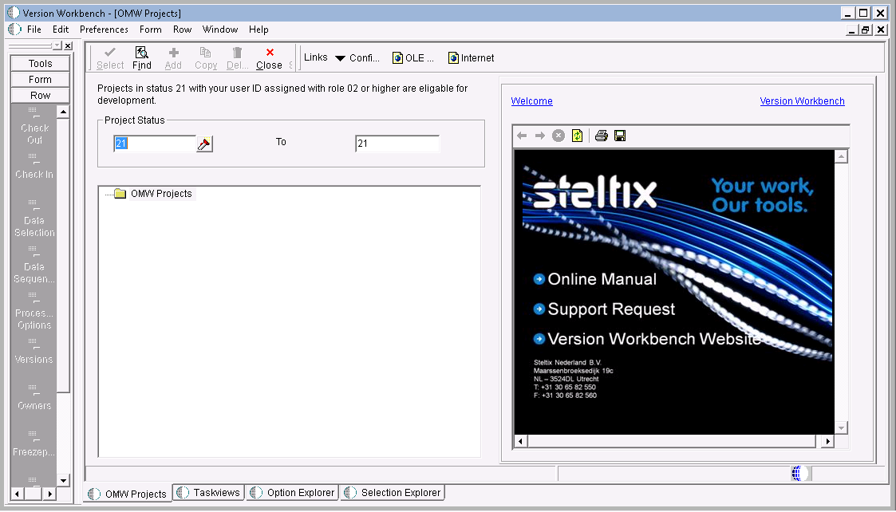896x512 pixels.
Task: Open the Visual Assist flashlight icon for Project Status
Action: pos(203,143)
